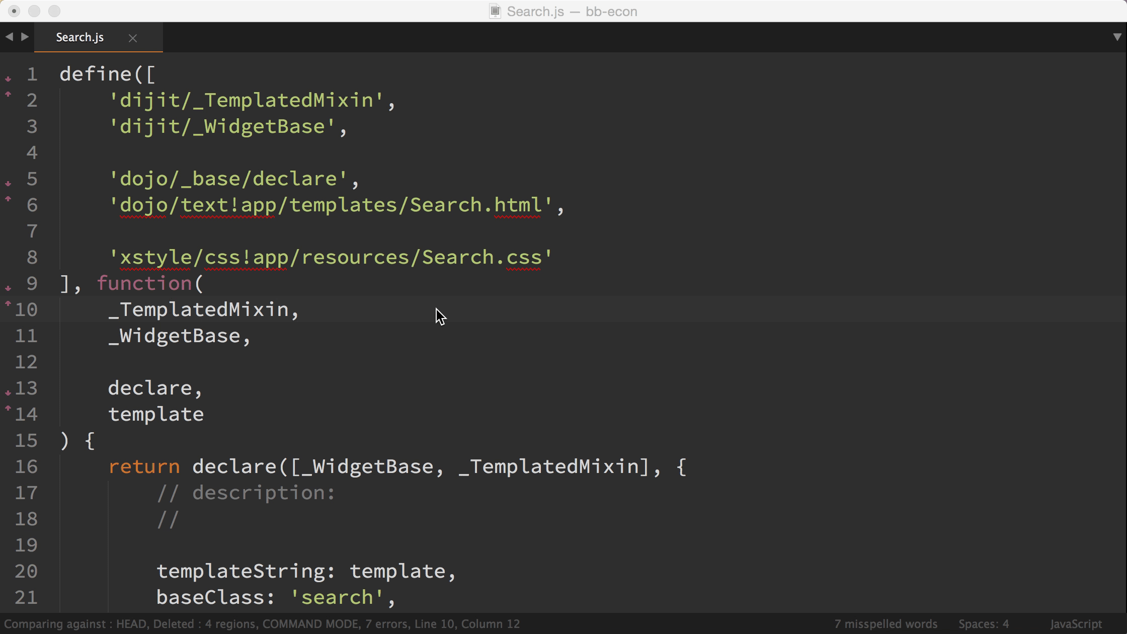Go to next tab with right arrow
This screenshot has width=1127, height=634.
(25, 37)
